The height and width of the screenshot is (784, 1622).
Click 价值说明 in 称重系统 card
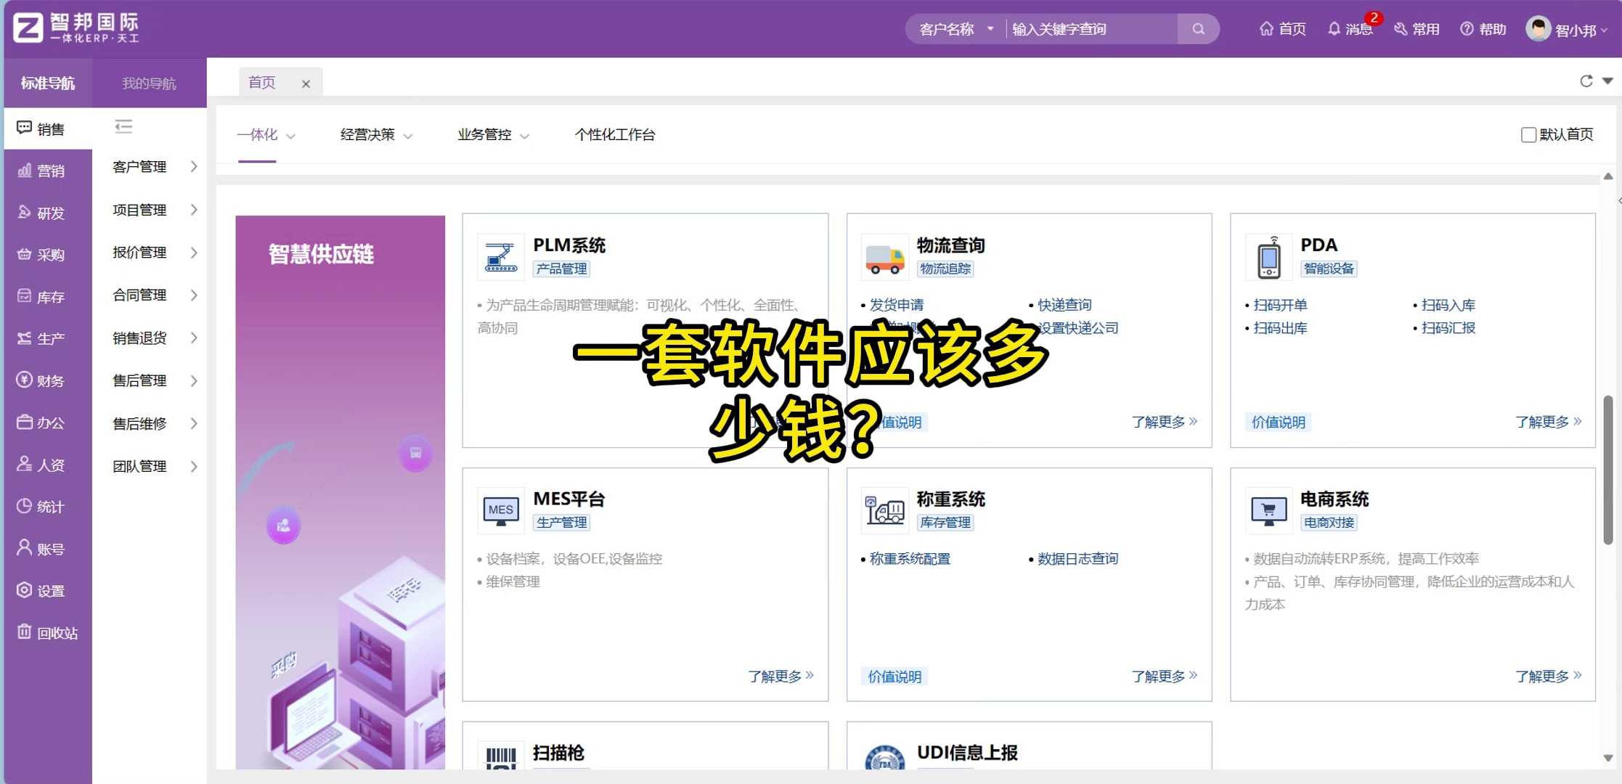pos(894,677)
